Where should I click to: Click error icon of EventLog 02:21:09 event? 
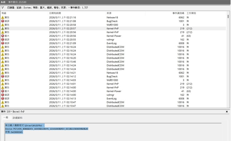pos(3,43)
